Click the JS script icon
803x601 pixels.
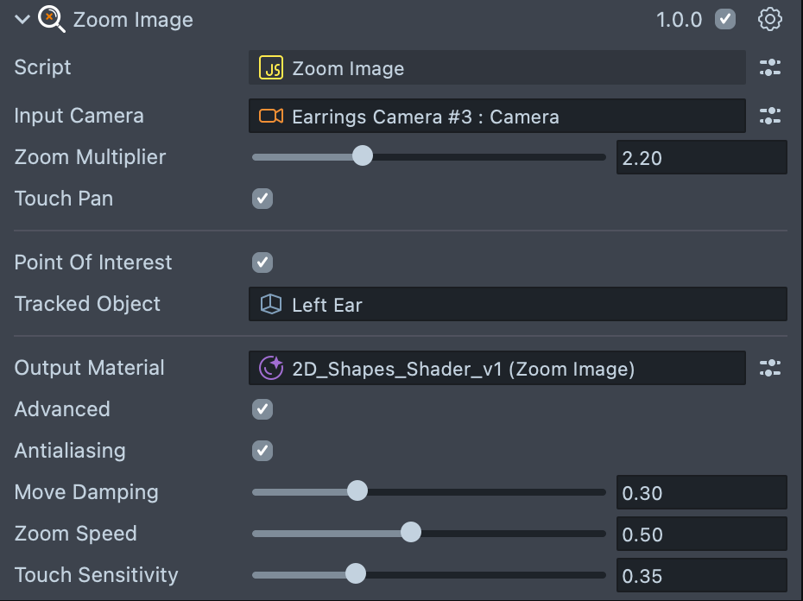pos(271,68)
